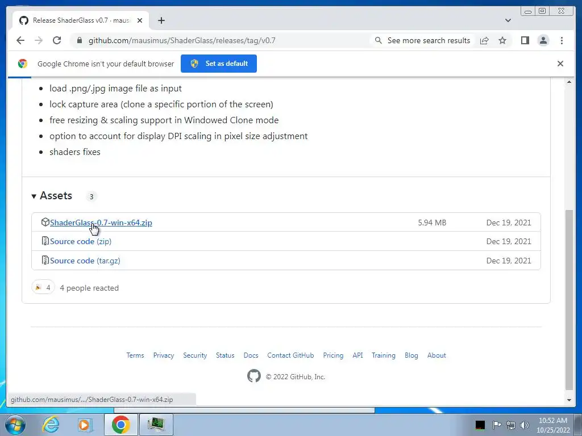Download Source code (tar.gz)

85,261
